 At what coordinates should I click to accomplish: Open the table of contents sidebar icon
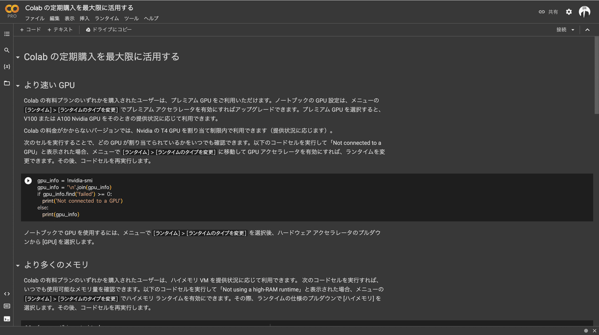[x=6, y=34]
